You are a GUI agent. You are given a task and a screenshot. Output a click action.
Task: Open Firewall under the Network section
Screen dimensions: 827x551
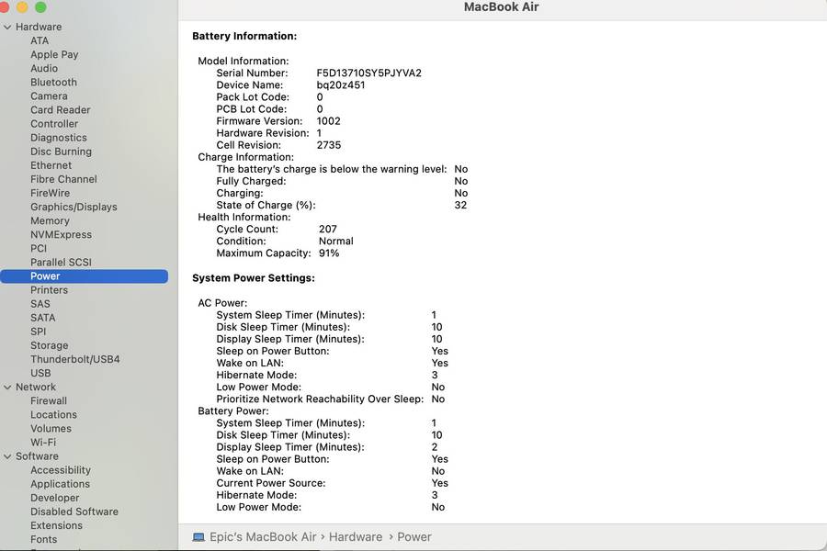point(49,401)
